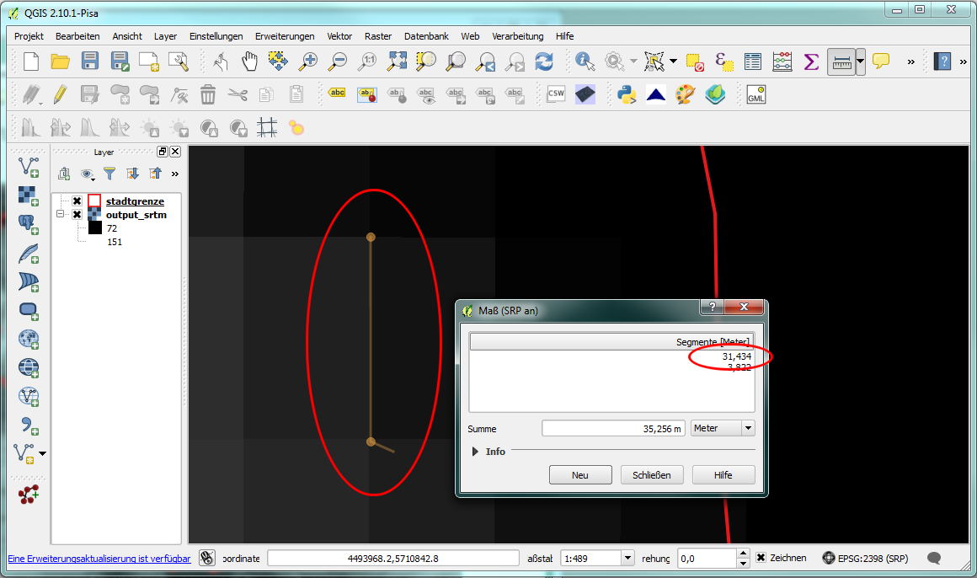Click the red stadtgrenze layer symbol swatch
This screenshot has width=977, height=578.
click(x=94, y=201)
